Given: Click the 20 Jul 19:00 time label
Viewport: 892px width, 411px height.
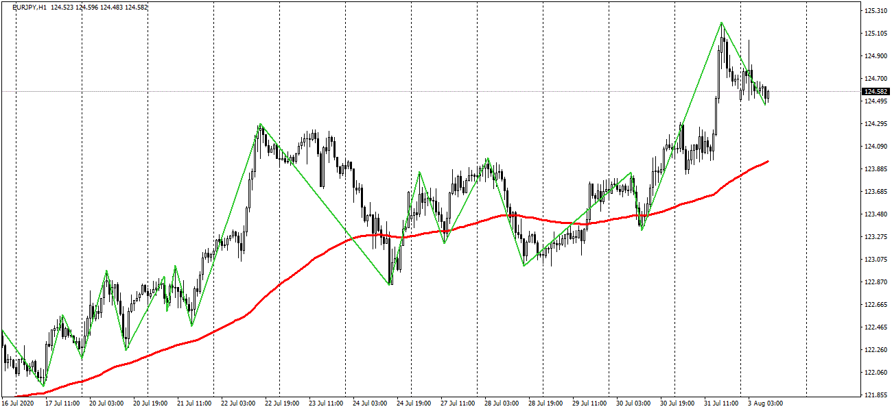Looking at the screenshot, I should [x=150, y=403].
